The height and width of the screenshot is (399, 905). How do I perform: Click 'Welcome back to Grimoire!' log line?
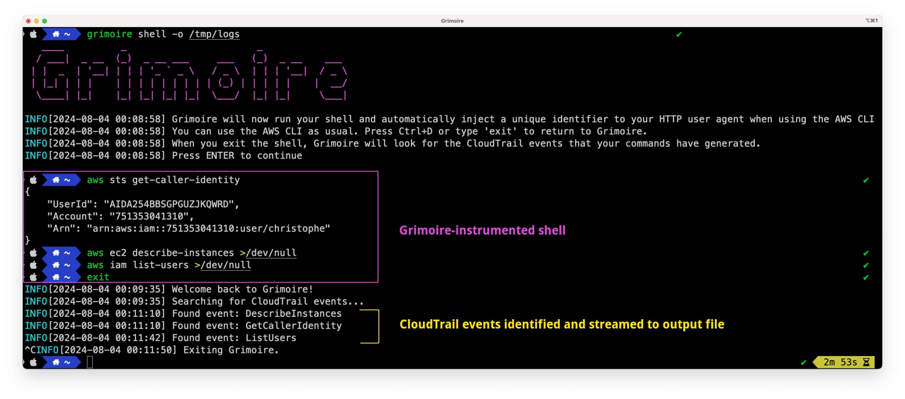169,289
